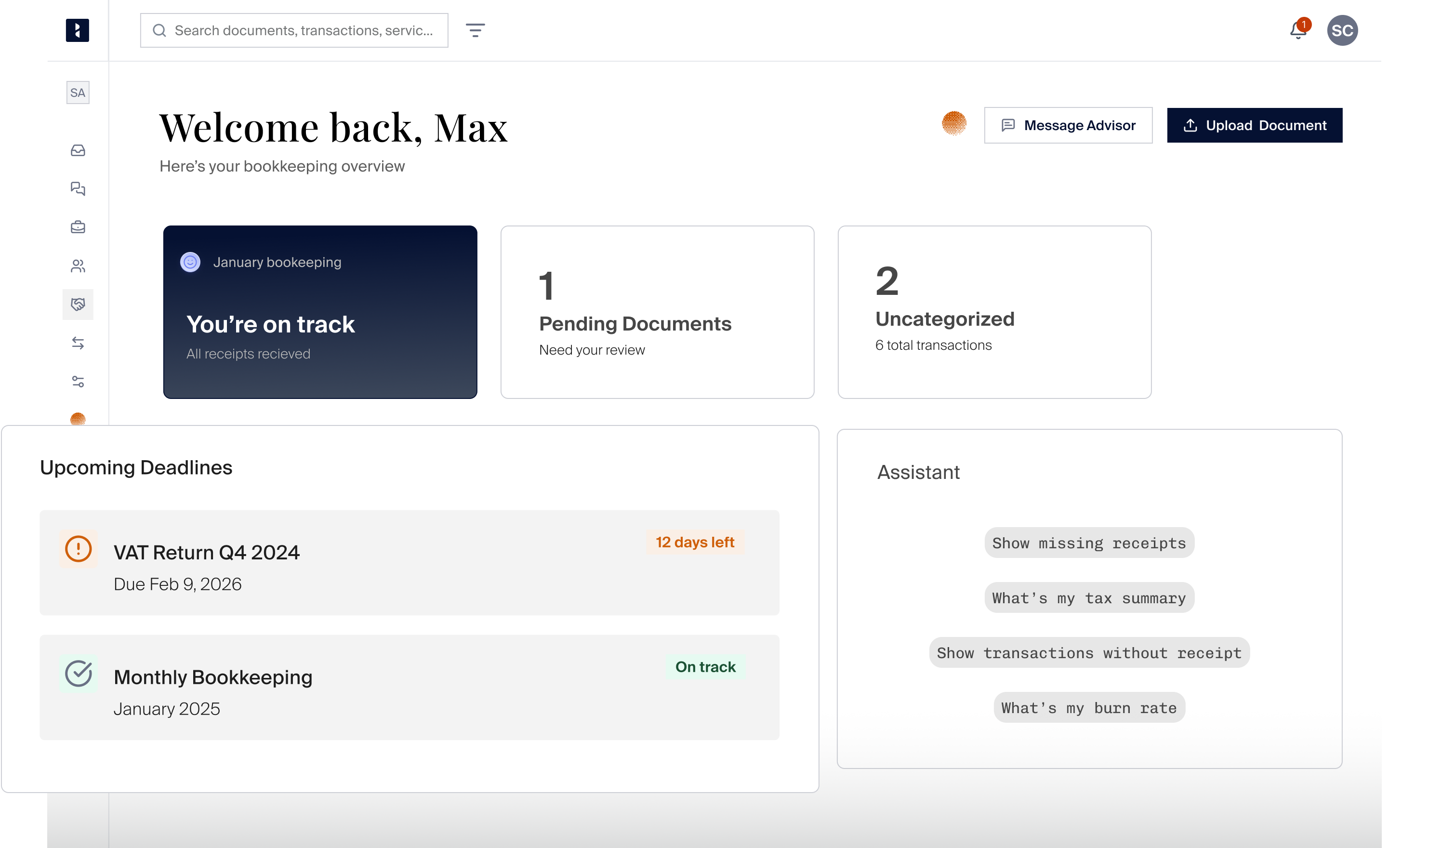Ask the assistant to show missing receipts
Screen dimensions: 1429x848
pyautogui.click(x=1088, y=542)
